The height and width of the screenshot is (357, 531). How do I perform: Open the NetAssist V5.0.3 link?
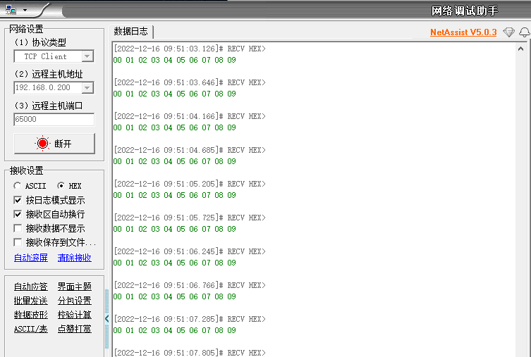(463, 32)
